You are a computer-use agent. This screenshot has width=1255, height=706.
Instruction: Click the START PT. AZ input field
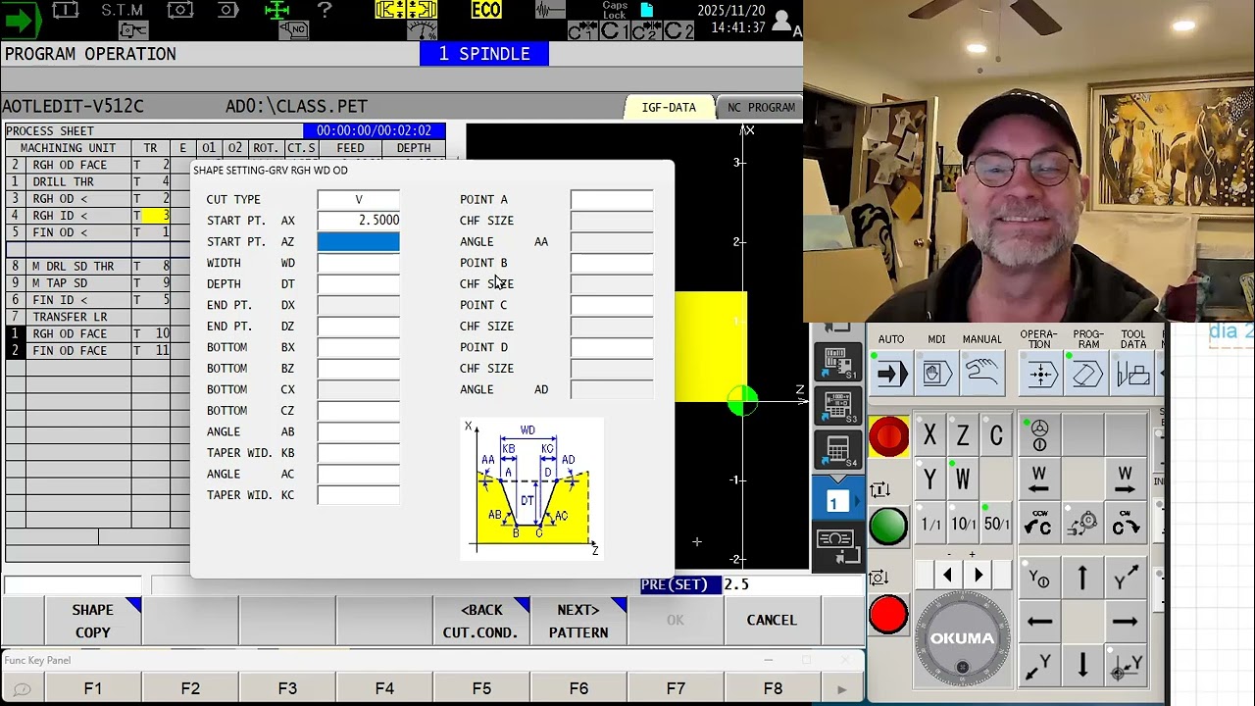358,241
